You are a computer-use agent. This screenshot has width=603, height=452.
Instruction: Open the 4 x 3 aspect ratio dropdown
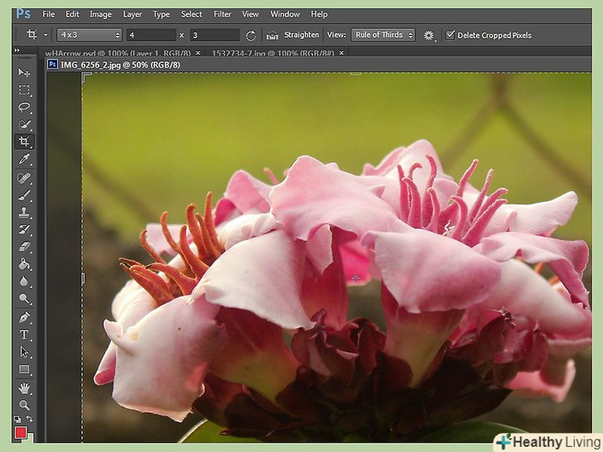point(89,35)
